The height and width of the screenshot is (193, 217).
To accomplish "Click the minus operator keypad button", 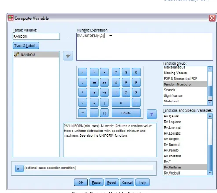I will 83,83.
